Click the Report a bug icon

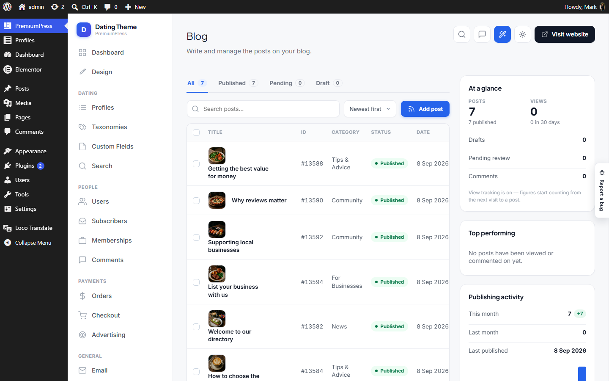pyautogui.click(x=602, y=173)
